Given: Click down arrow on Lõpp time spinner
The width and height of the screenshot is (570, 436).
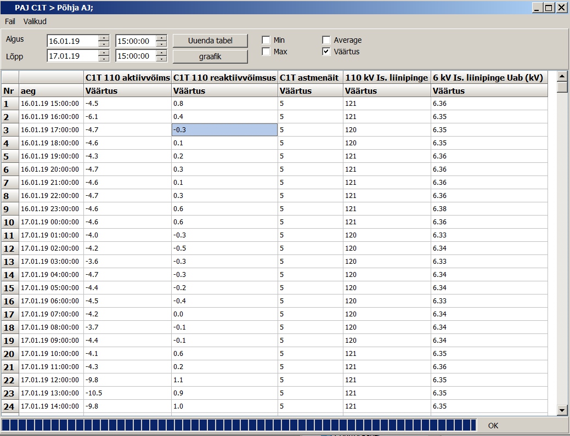Looking at the screenshot, I should 161,59.
